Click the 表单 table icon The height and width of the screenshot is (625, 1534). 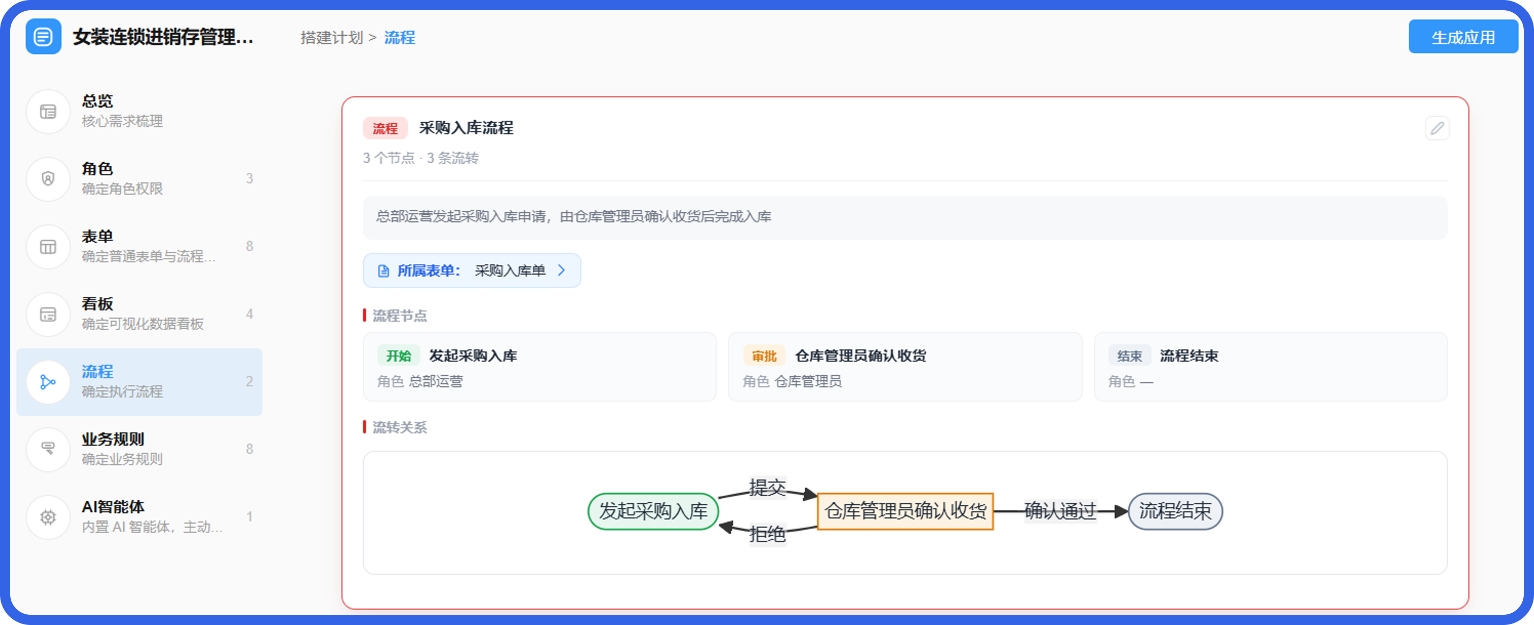(x=48, y=246)
